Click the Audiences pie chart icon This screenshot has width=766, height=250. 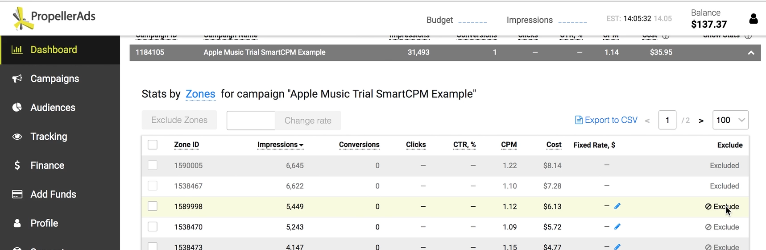(x=17, y=108)
